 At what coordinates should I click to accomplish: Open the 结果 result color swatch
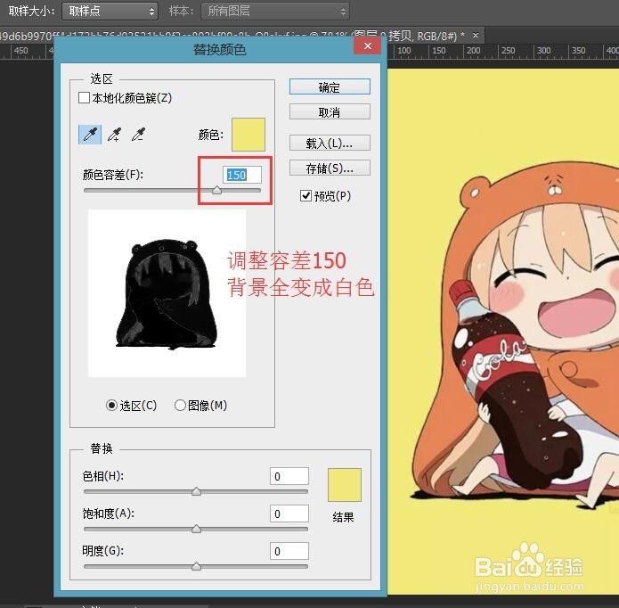pos(345,485)
